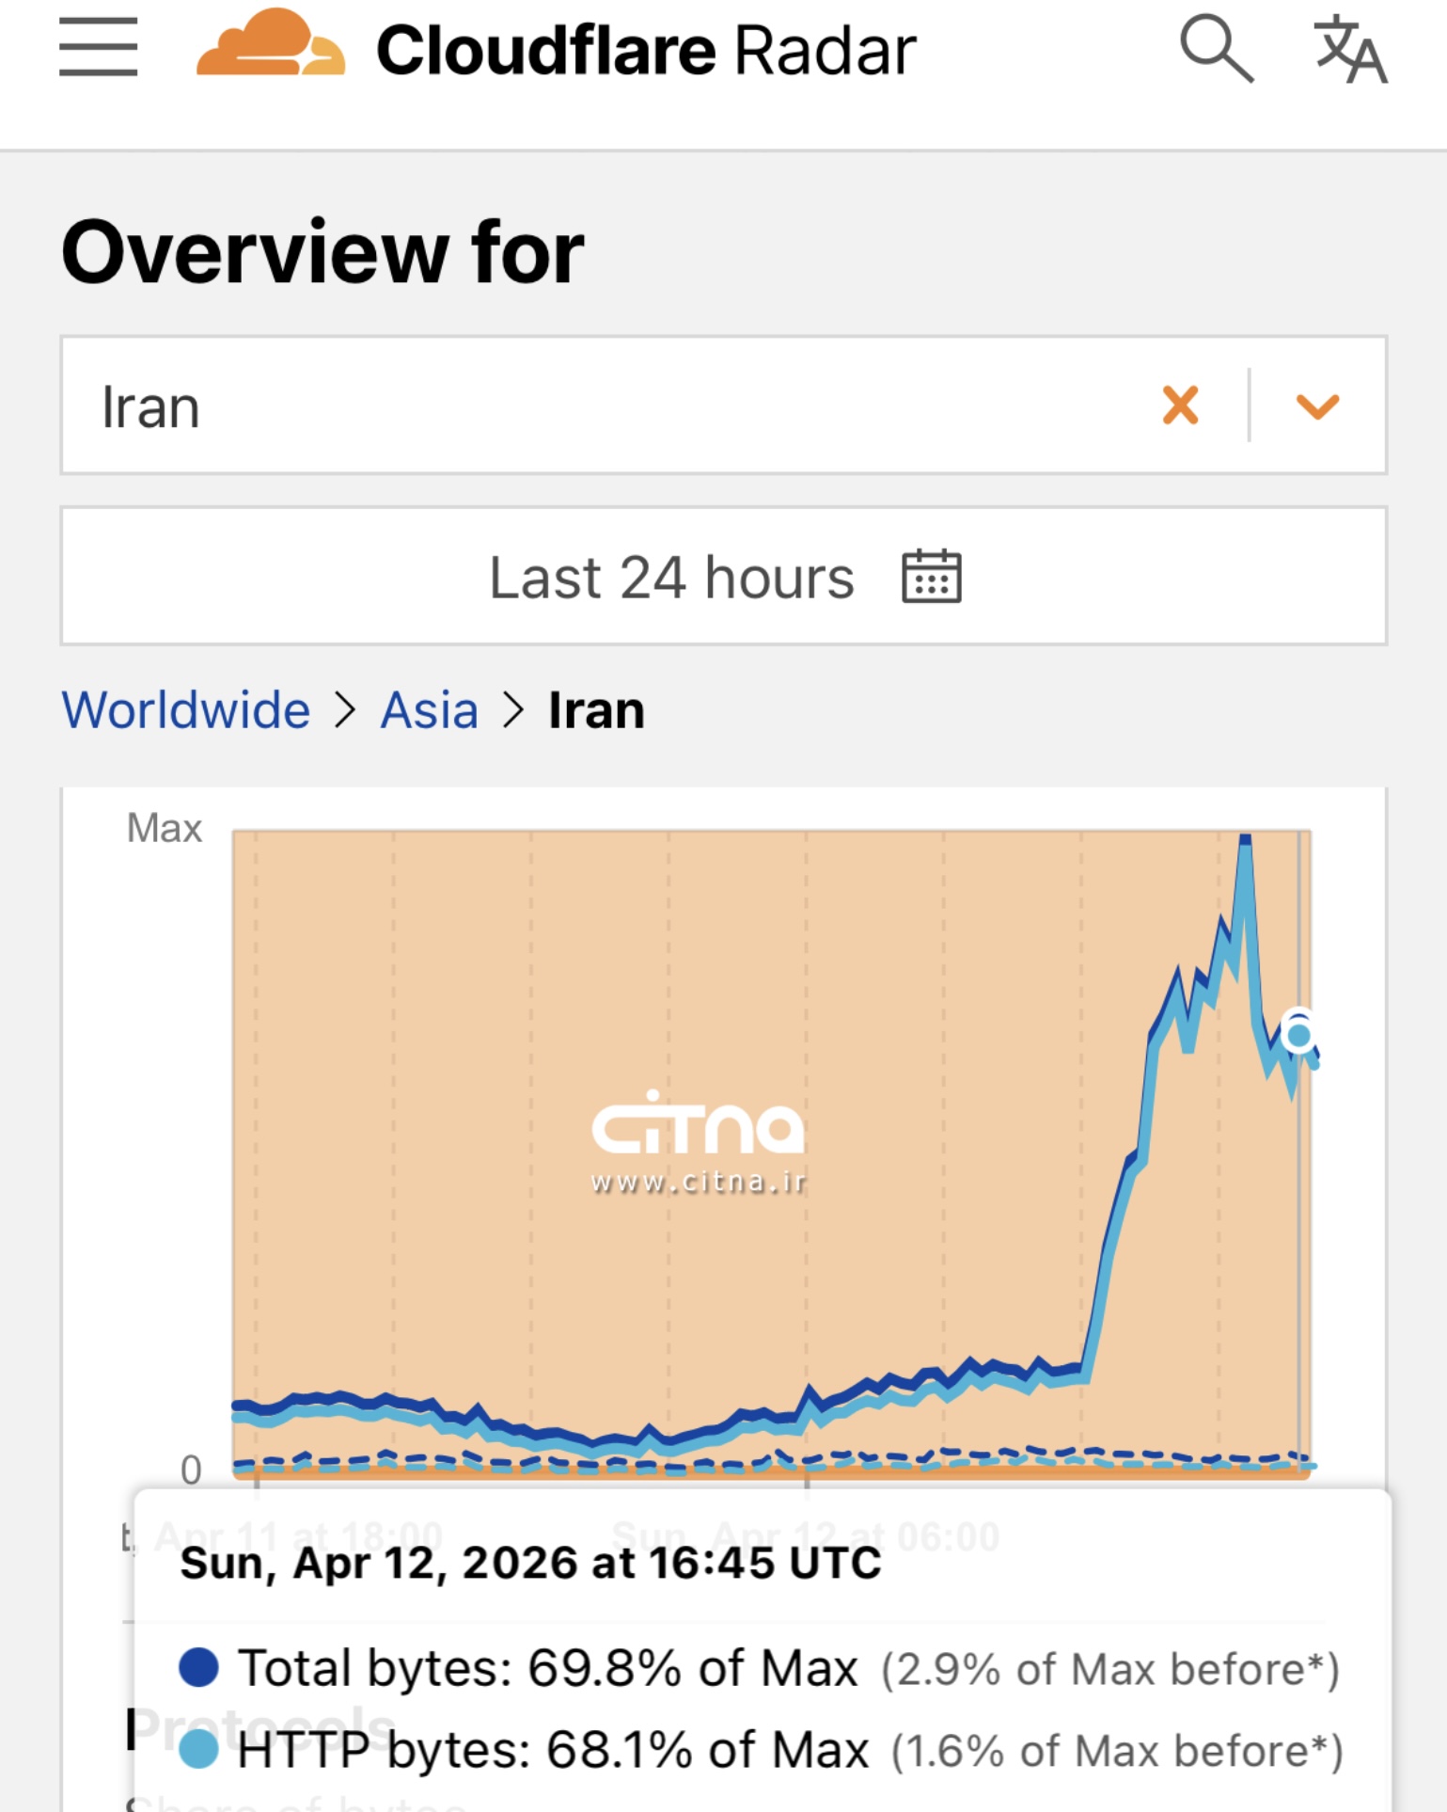Open the language translation selector
The image size is (1447, 1812).
coord(1350,49)
